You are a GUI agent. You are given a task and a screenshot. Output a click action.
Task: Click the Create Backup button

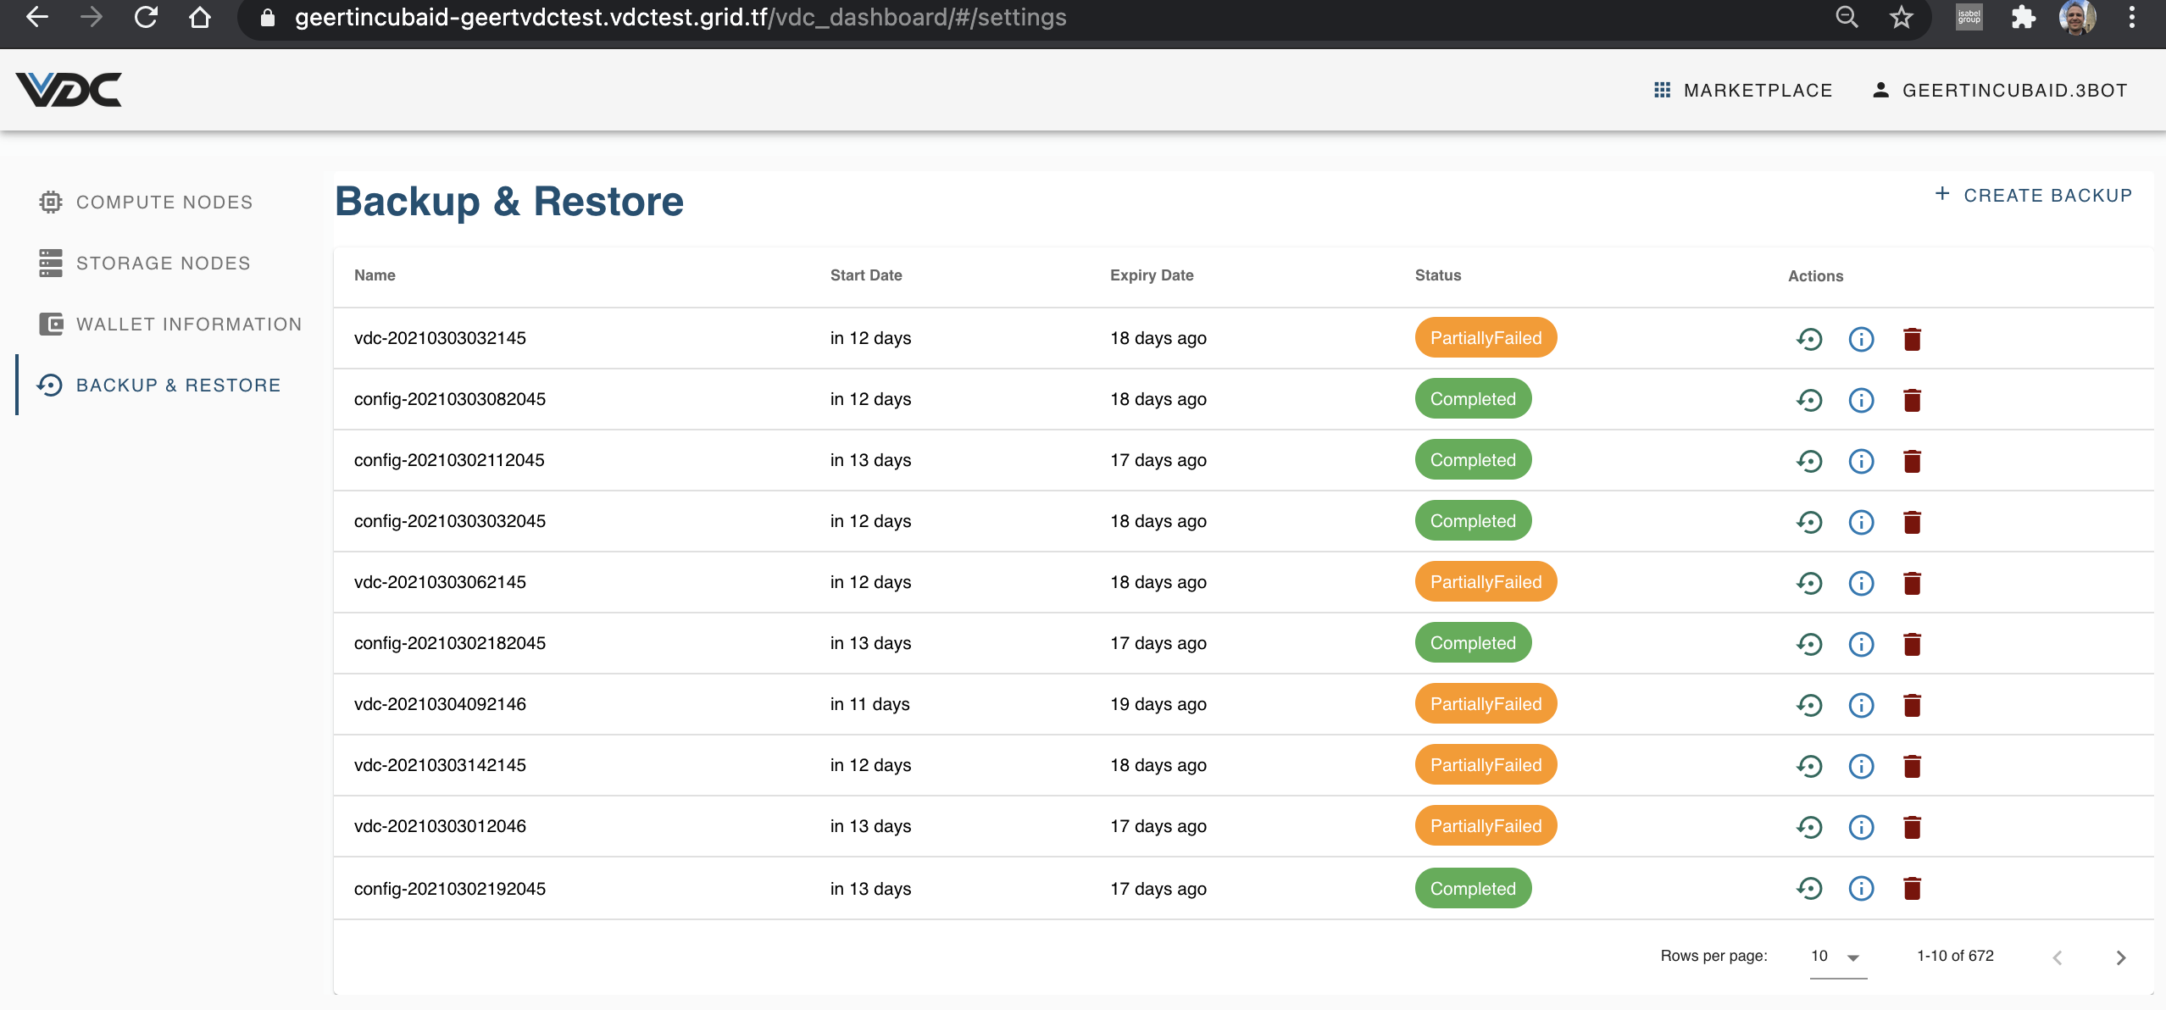2033,195
